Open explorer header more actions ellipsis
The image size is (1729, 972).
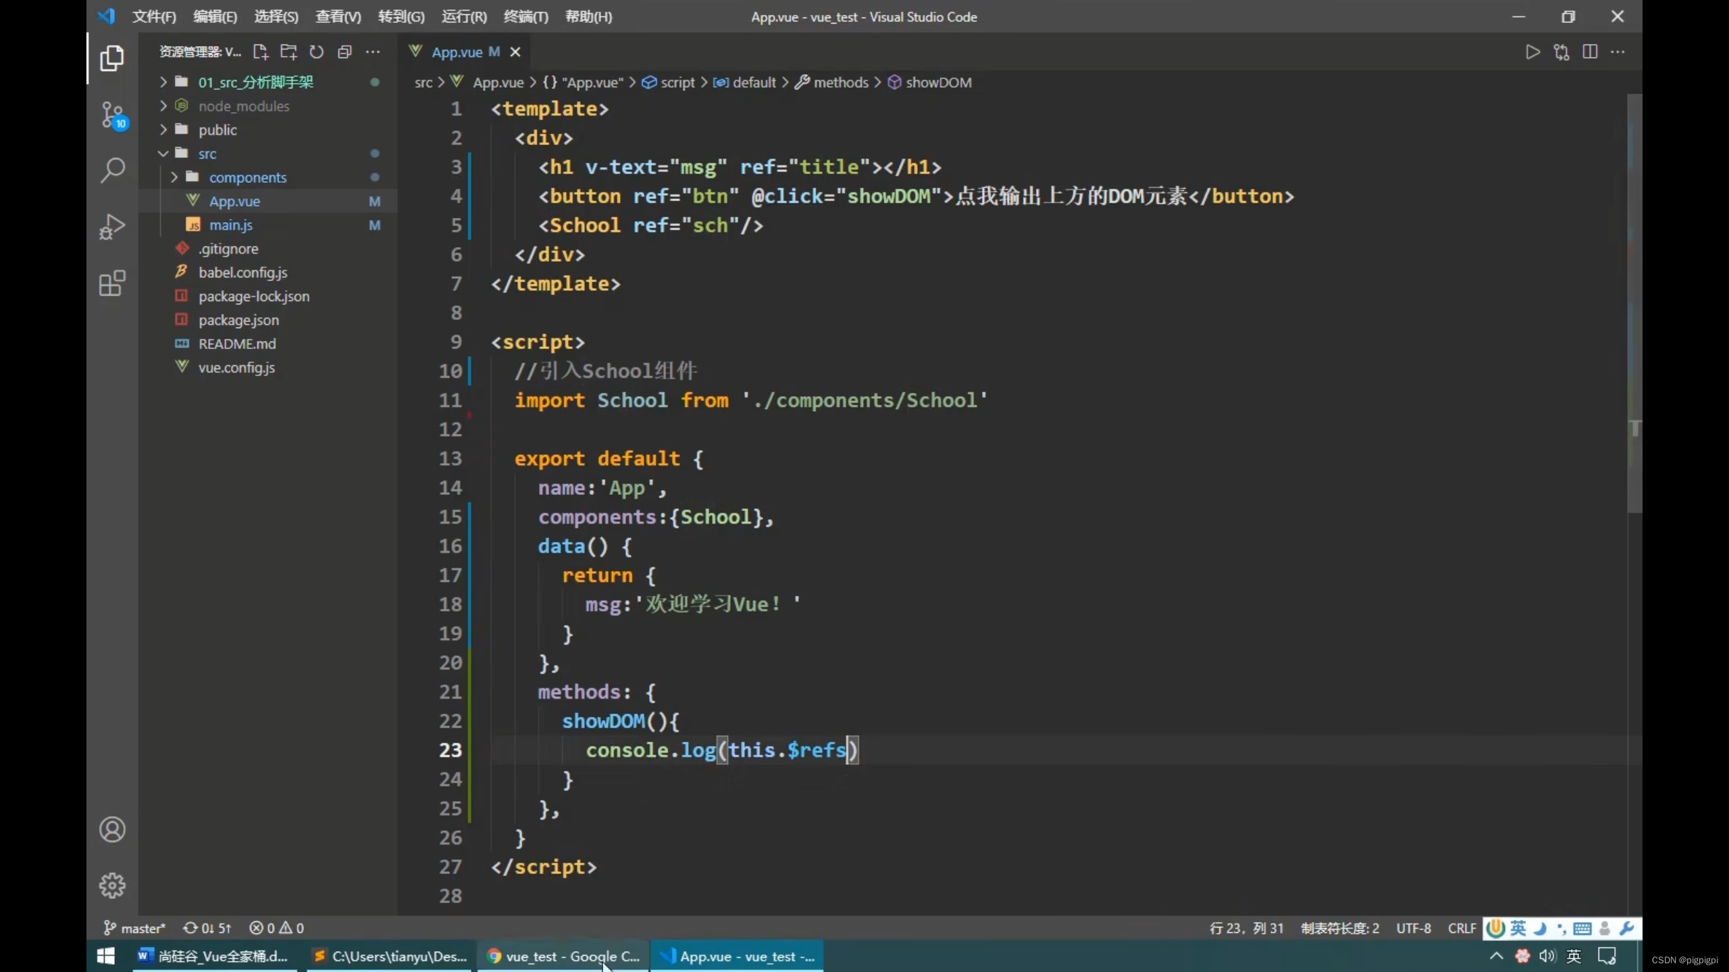pyautogui.click(x=373, y=52)
